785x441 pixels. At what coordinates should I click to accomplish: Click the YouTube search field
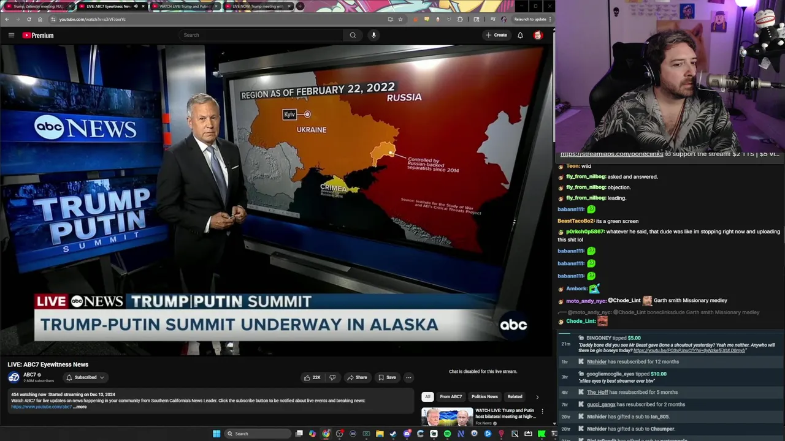pos(262,35)
